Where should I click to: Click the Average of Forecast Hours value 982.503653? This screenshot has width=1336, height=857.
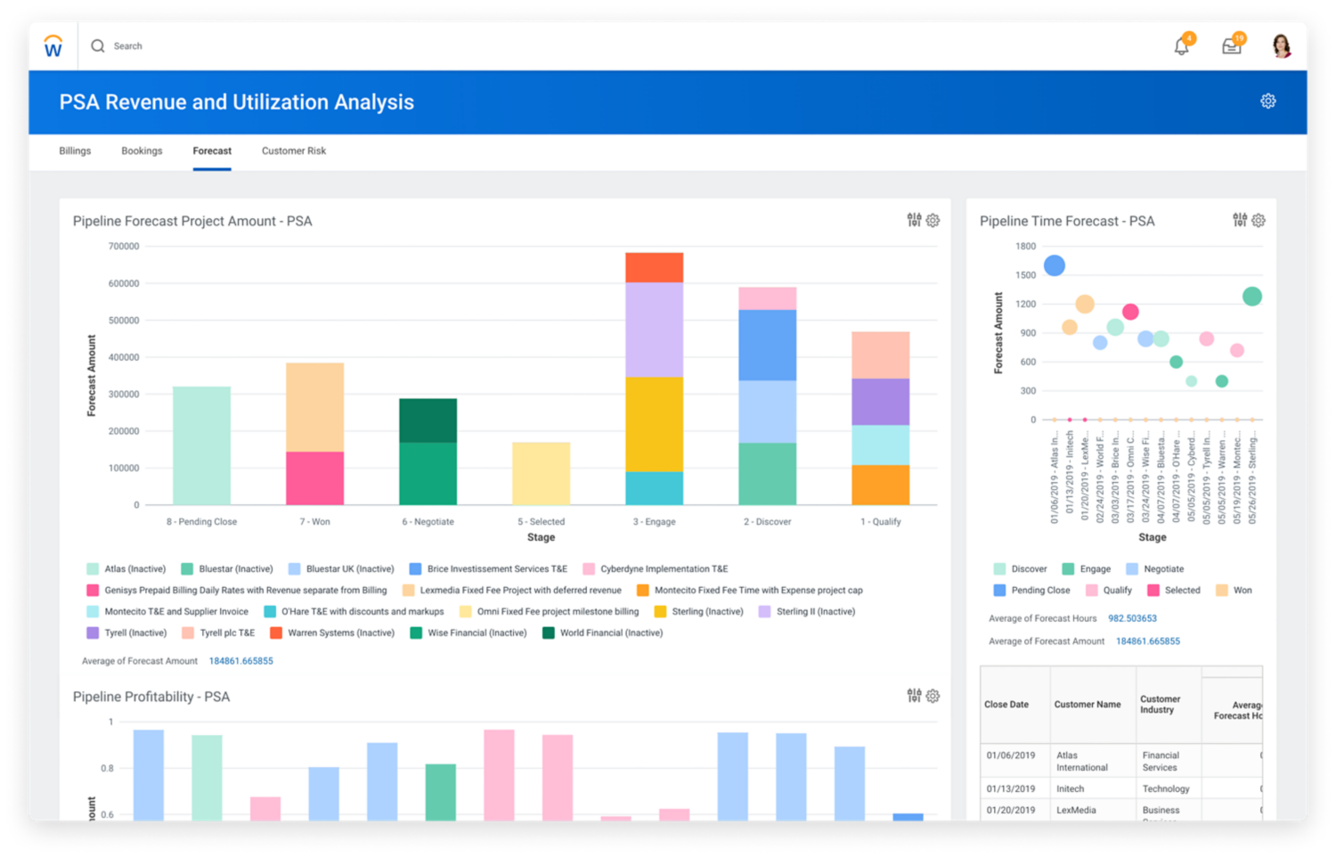click(1132, 618)
